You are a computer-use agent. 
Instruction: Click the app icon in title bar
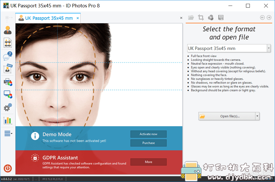coord(6,5)
